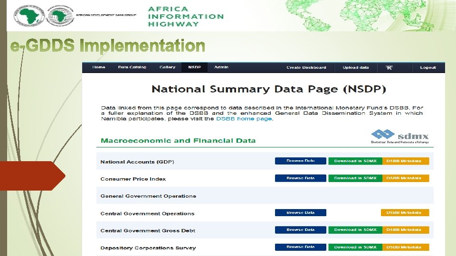Click the K icon in navbar

389,68
